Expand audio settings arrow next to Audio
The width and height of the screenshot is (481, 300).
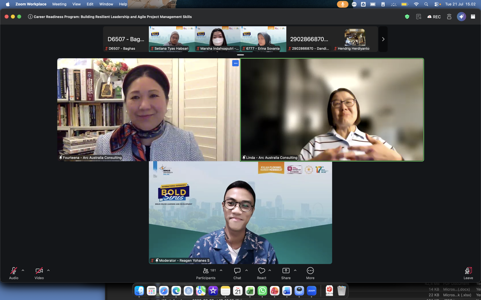(23, 270)
